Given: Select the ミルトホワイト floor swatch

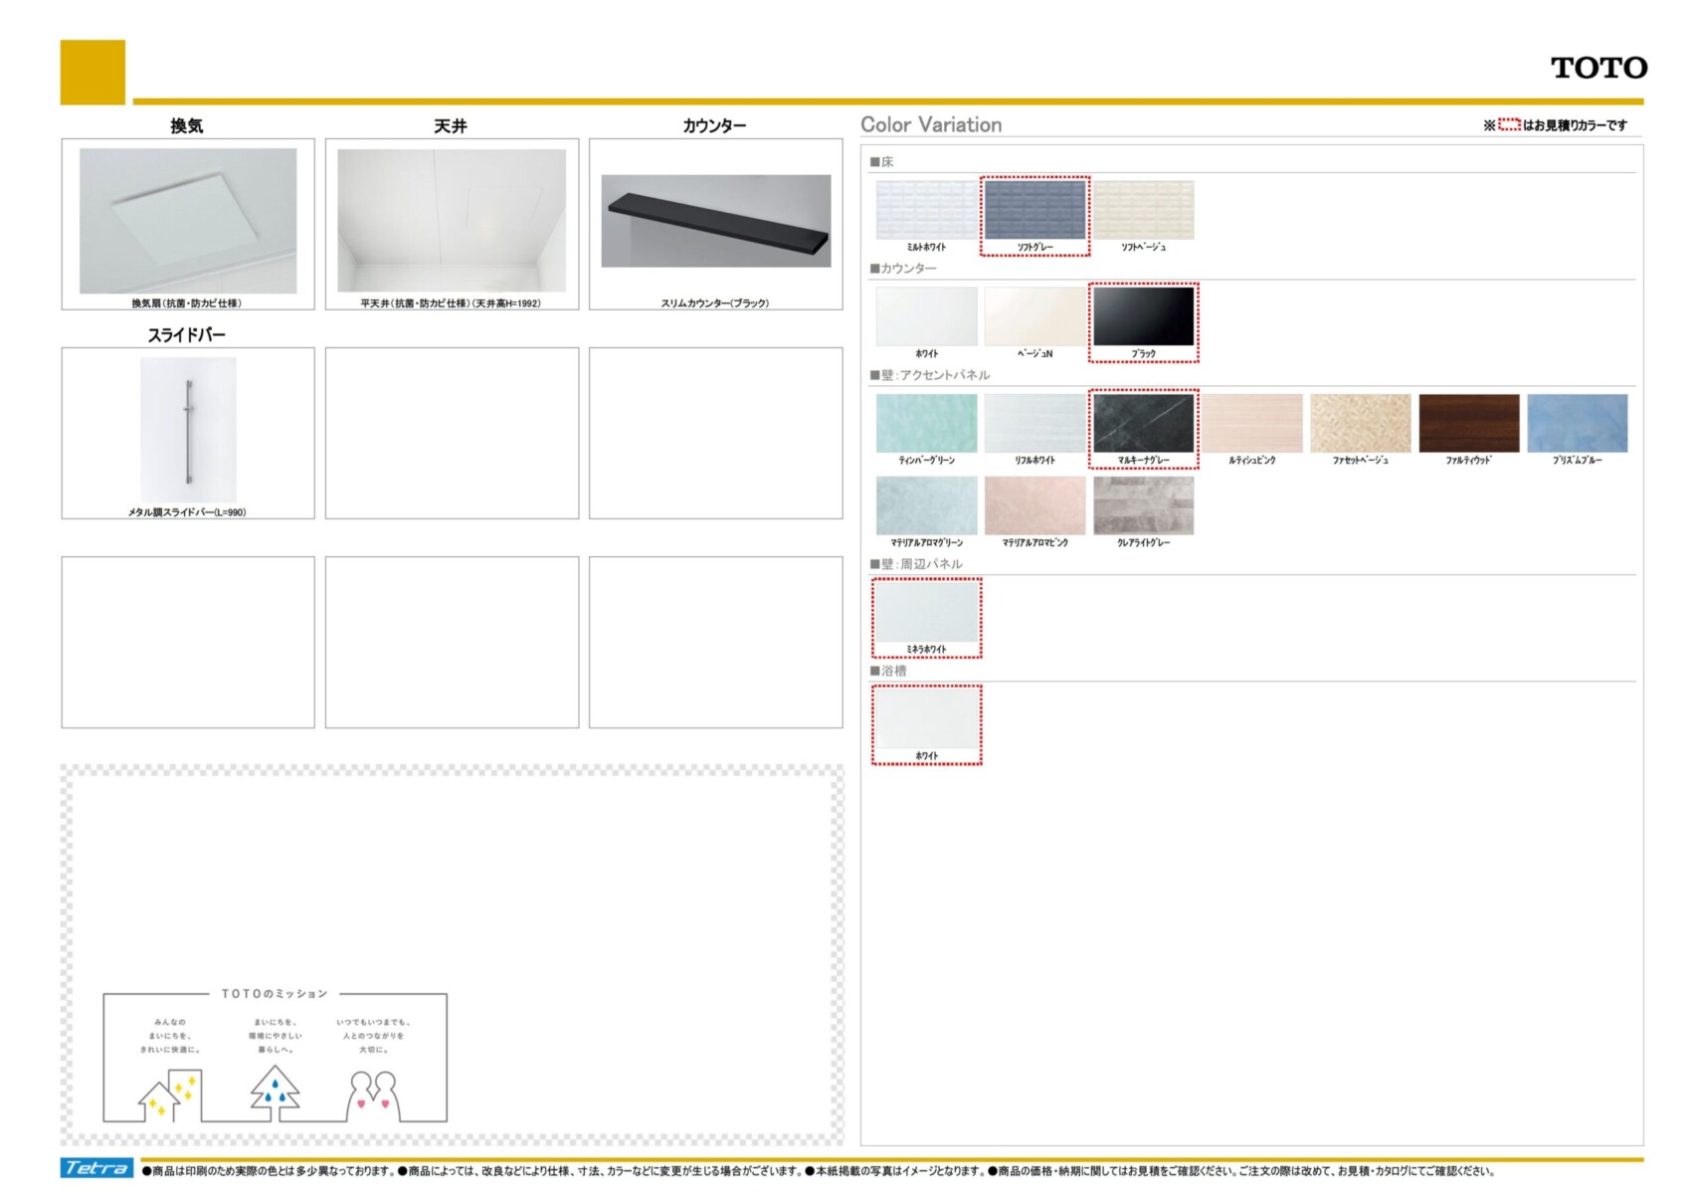Looking at the screenshot, I should click(x=926, y=210).
